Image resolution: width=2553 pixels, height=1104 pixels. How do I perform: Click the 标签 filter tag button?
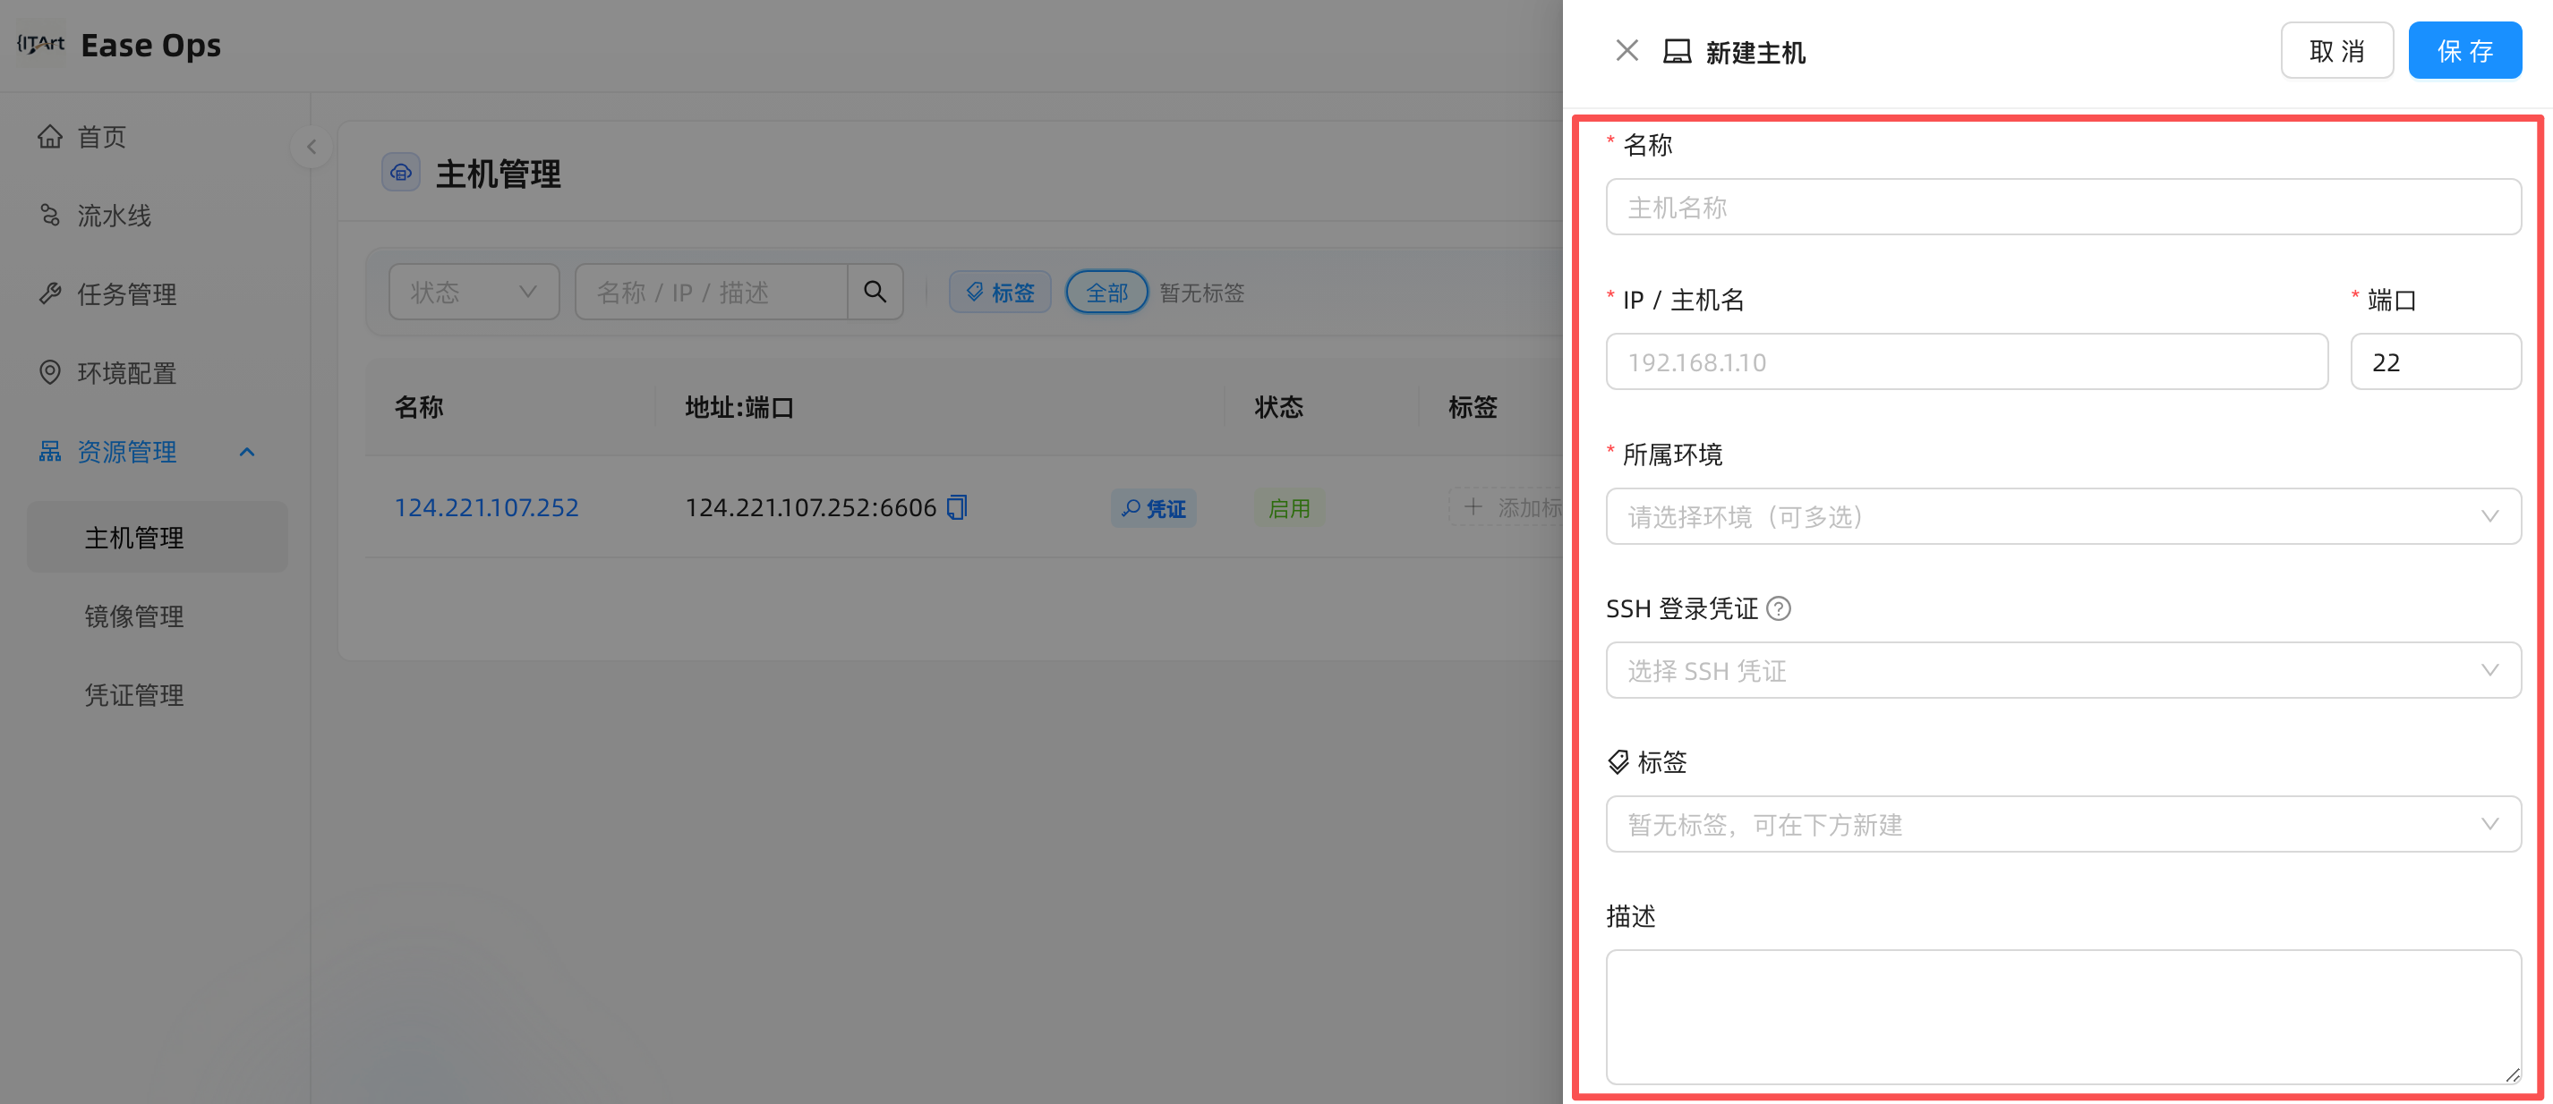point(1000,292)
